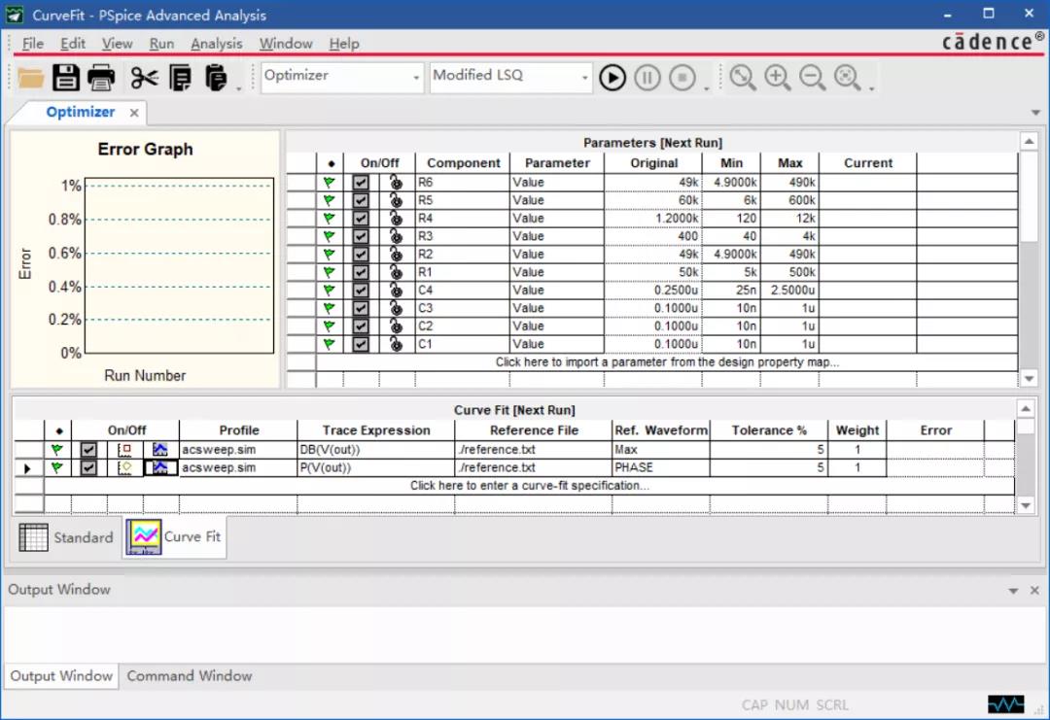Viewport: 1050px width, 720px height.
Task: Click the lock icon for R4
Action: click(x=397, y=219)
